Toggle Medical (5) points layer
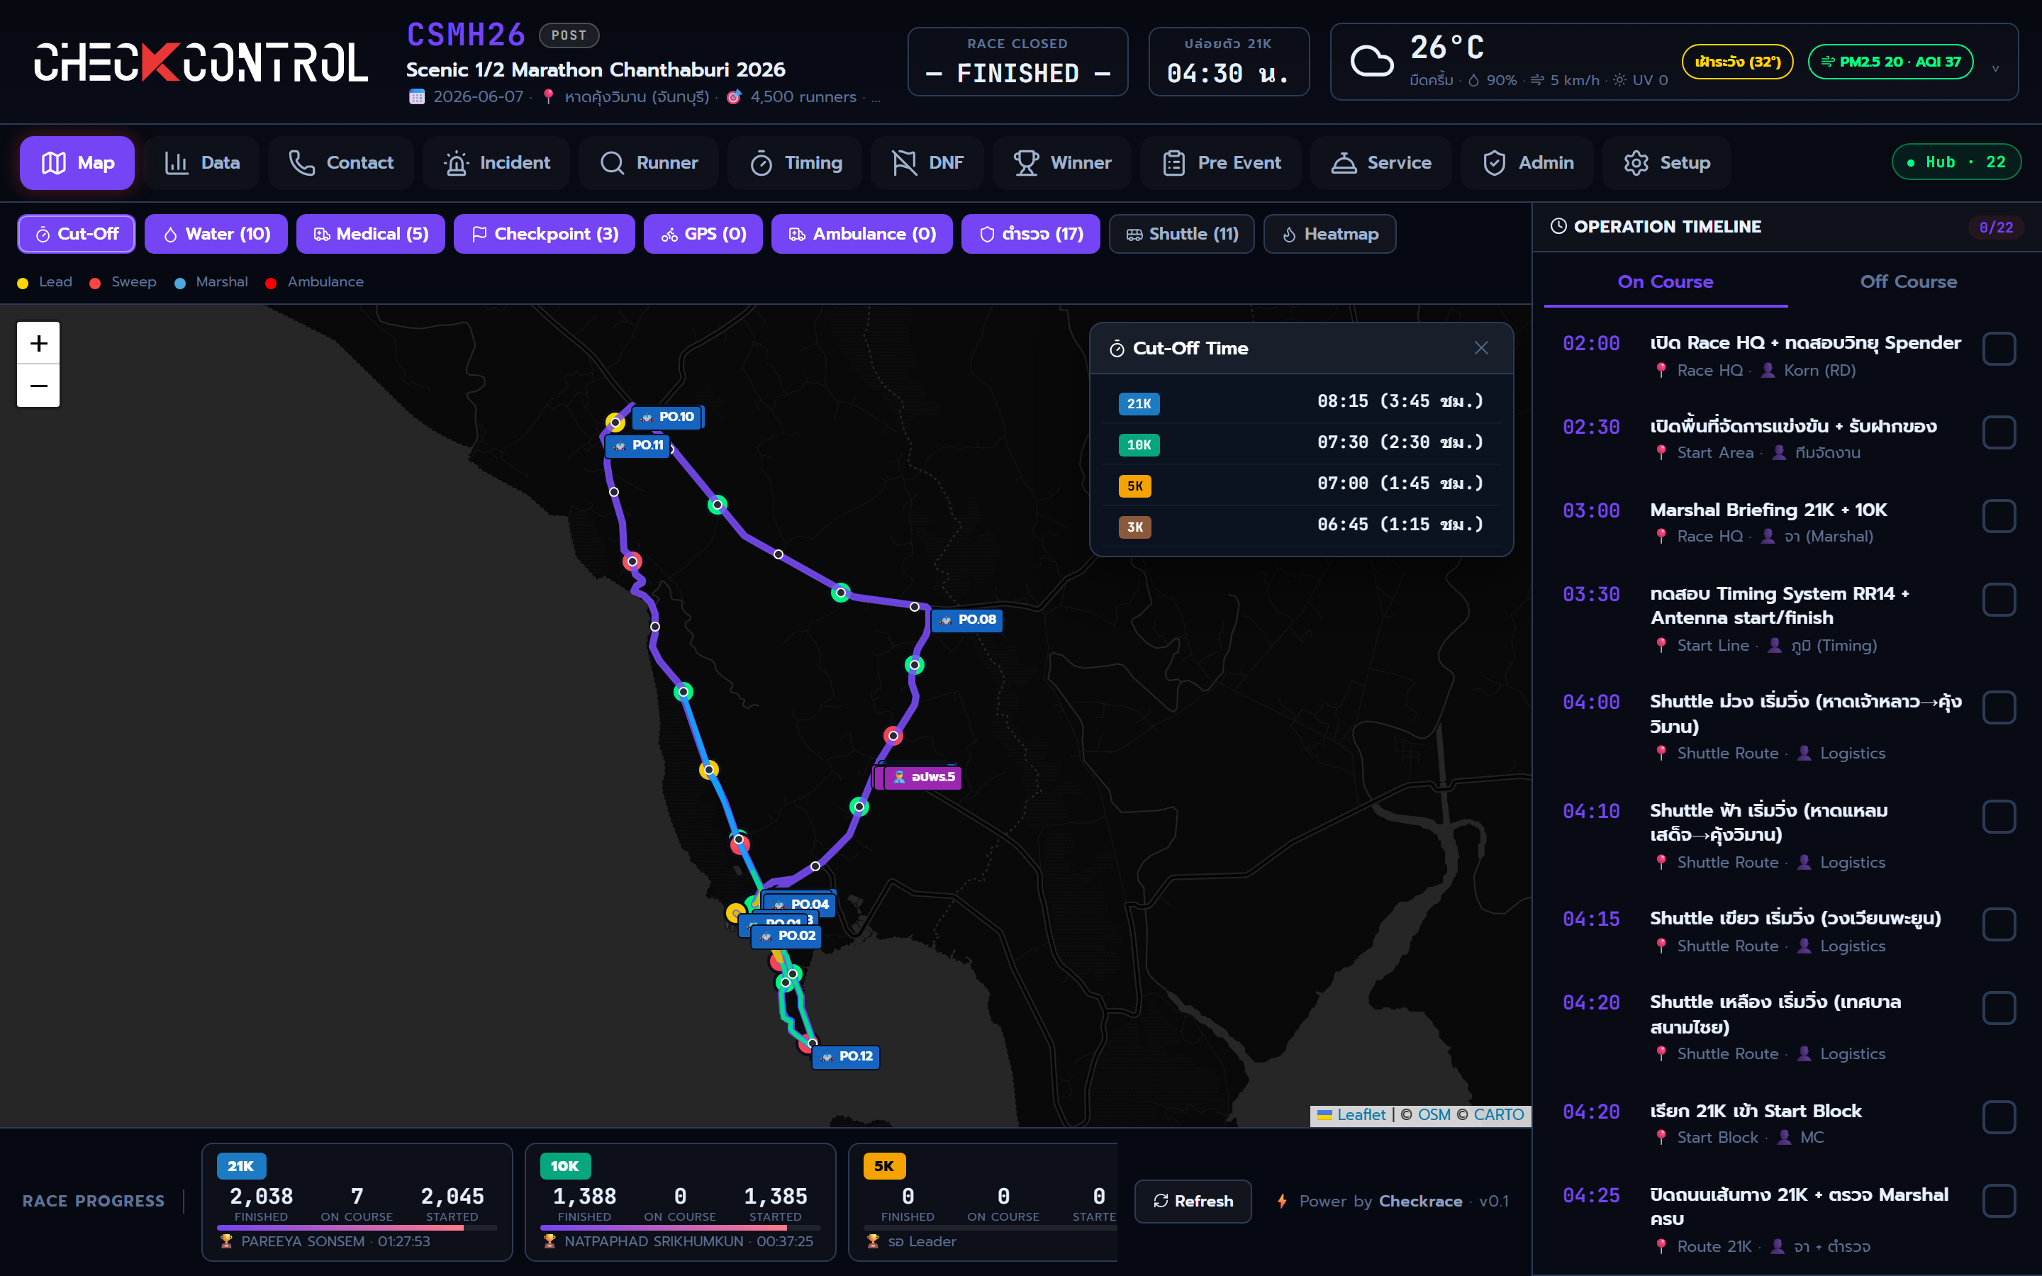This screenshot has height=1276, width=2042. tap(370, 234)
